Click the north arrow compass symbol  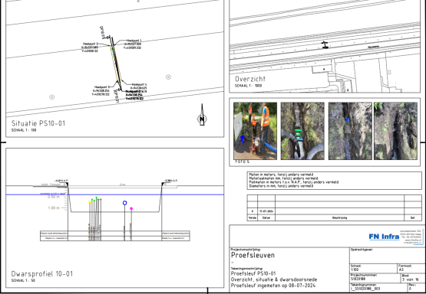202,115
